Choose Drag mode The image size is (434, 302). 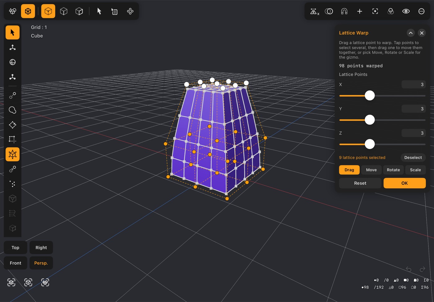[x=349, y=170]
